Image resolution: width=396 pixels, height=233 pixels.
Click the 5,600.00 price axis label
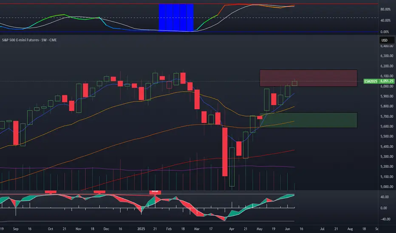(387, 126)
